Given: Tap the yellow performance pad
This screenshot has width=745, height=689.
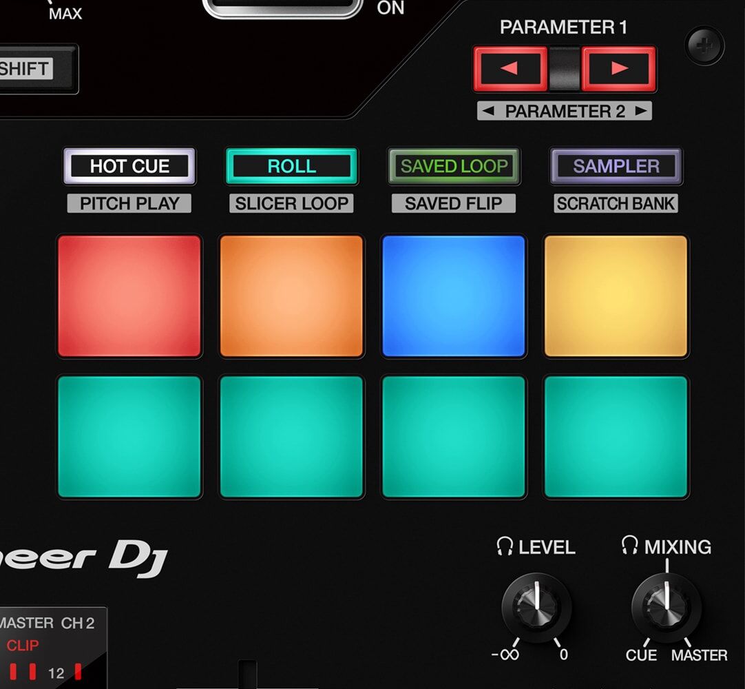Looking at the screenshot, I should click(x=615, y=295).
